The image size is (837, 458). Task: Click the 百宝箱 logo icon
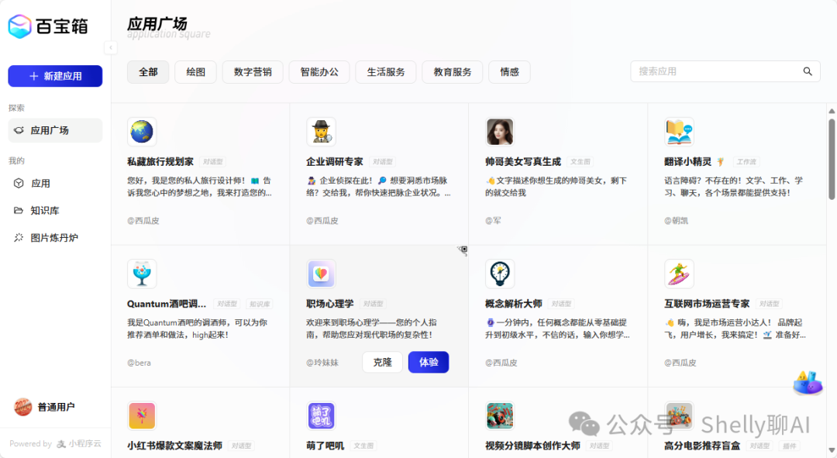[21, 26]
